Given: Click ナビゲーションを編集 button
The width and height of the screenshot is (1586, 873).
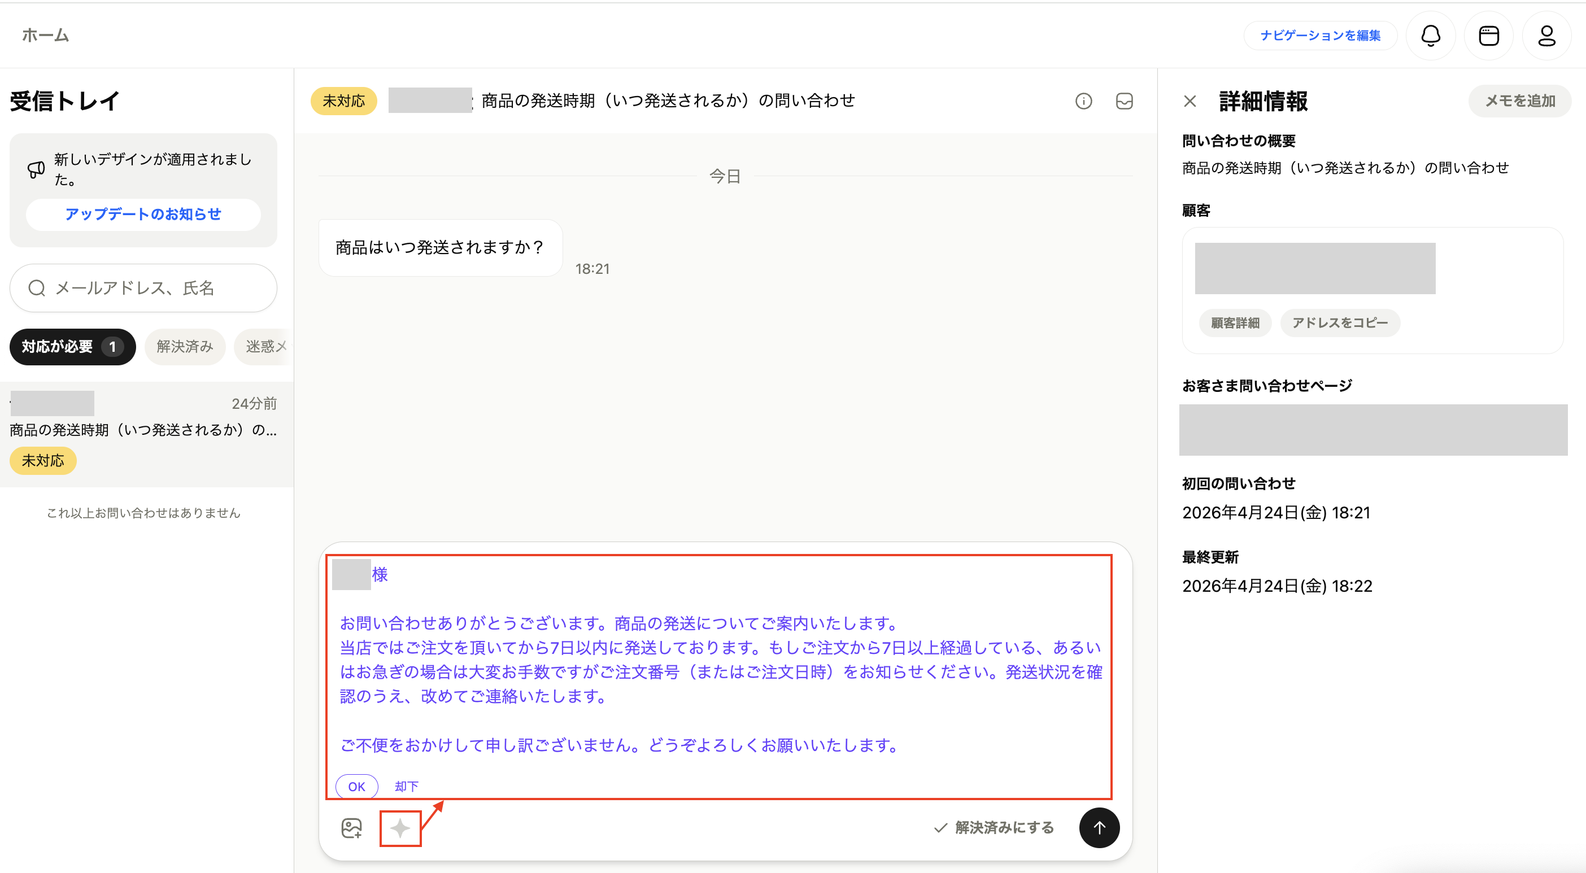Looking at the screenshot, I should [x=1321, y=36].
